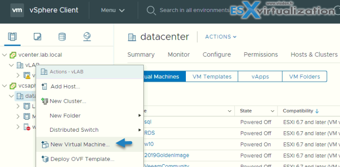Expand the host node with error badge
This screenshot has height=167, width=340.
[x=18, y=127]
